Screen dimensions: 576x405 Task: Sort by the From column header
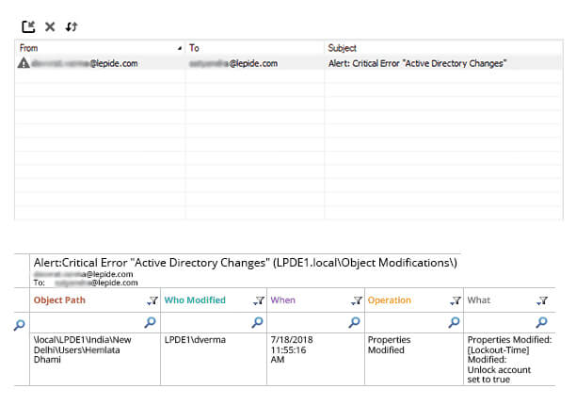101,48
